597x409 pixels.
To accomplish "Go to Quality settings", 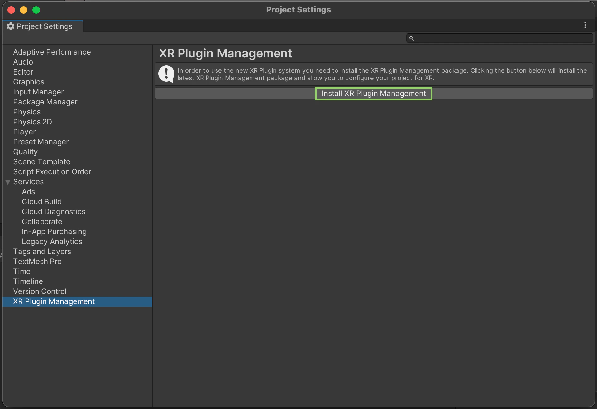I will pos(25,152).
